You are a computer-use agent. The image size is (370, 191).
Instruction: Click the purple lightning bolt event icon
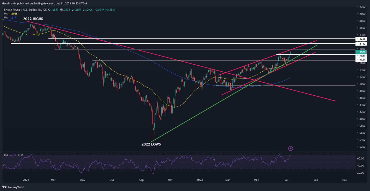[291, 148]
